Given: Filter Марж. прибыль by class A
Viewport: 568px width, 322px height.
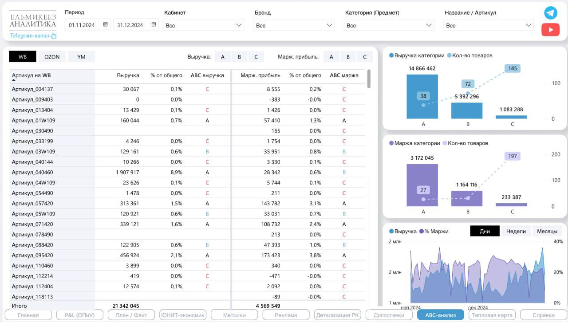Looking at the screenshot, I should [331, 57].
